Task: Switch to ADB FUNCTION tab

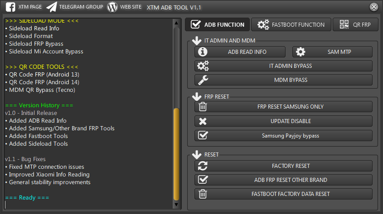Action: [x=218, y=24]
